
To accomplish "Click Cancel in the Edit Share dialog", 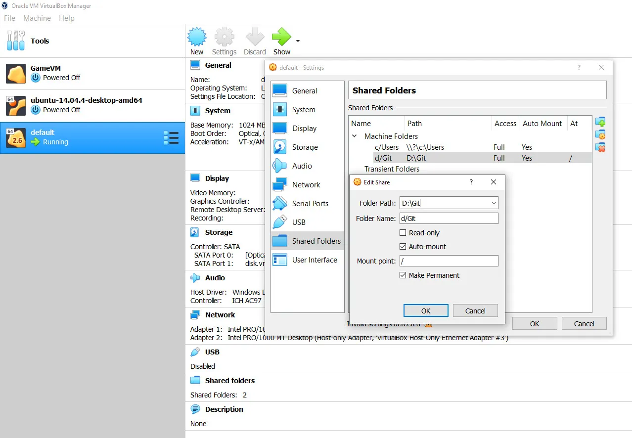I will pyautogui.click(x=475, y=311).
